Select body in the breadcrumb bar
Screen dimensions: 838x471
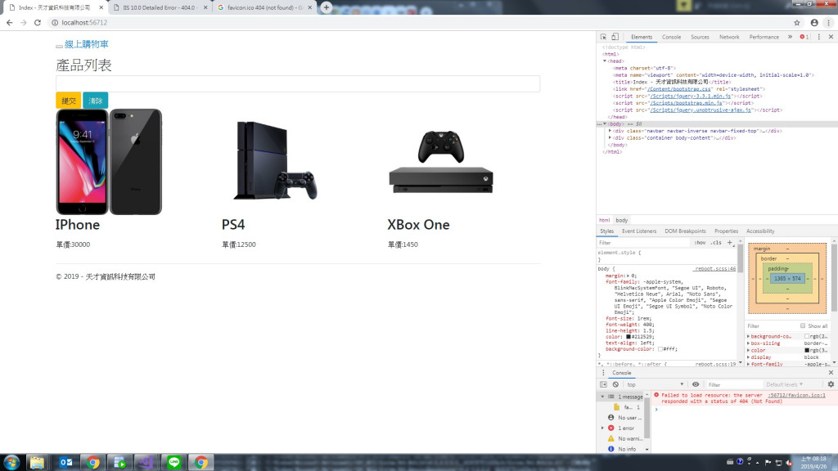point(622,220)
